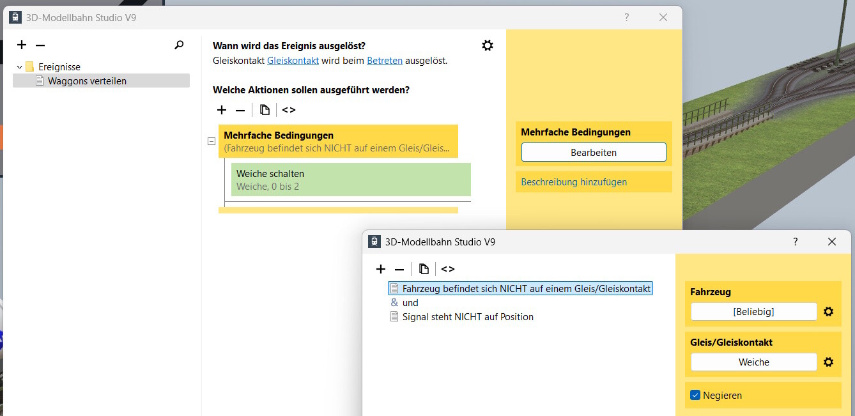Viewport: 855px width, 416px height.
Task: Add action with plus in main window actions toolbar
Action: pyautogui.click(x=222, y=110)
